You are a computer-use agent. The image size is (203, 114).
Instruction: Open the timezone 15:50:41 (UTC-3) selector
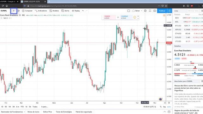[x=150, y=107]
